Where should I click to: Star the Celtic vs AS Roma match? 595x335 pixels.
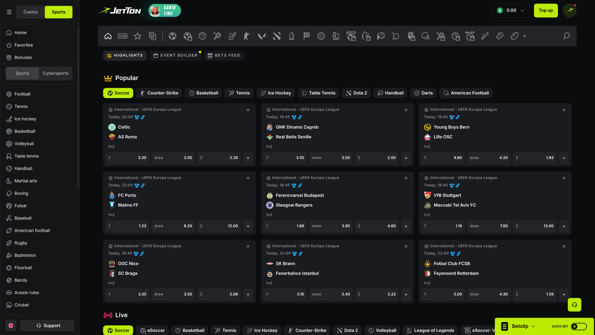(248, 110)
